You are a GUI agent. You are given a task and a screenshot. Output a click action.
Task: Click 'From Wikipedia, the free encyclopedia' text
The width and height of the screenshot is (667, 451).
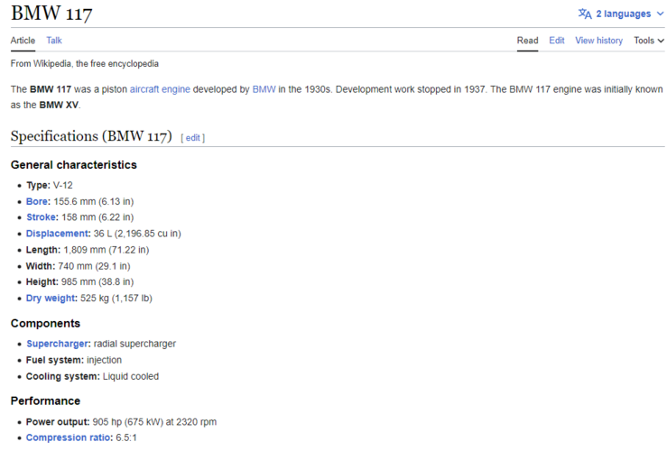coord(85,64)
